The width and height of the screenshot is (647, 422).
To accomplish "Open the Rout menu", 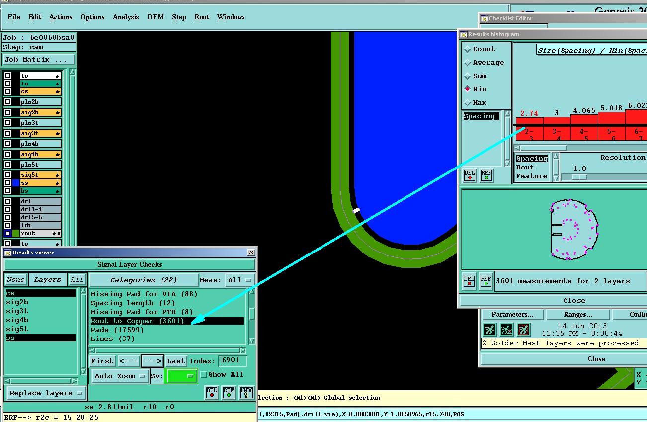I will pos(202,17).
